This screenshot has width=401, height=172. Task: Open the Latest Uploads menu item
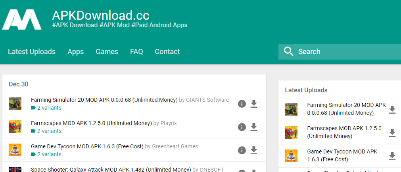coord(32,52)
